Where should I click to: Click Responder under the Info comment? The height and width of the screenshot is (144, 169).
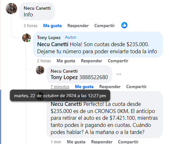click(78, 26)
